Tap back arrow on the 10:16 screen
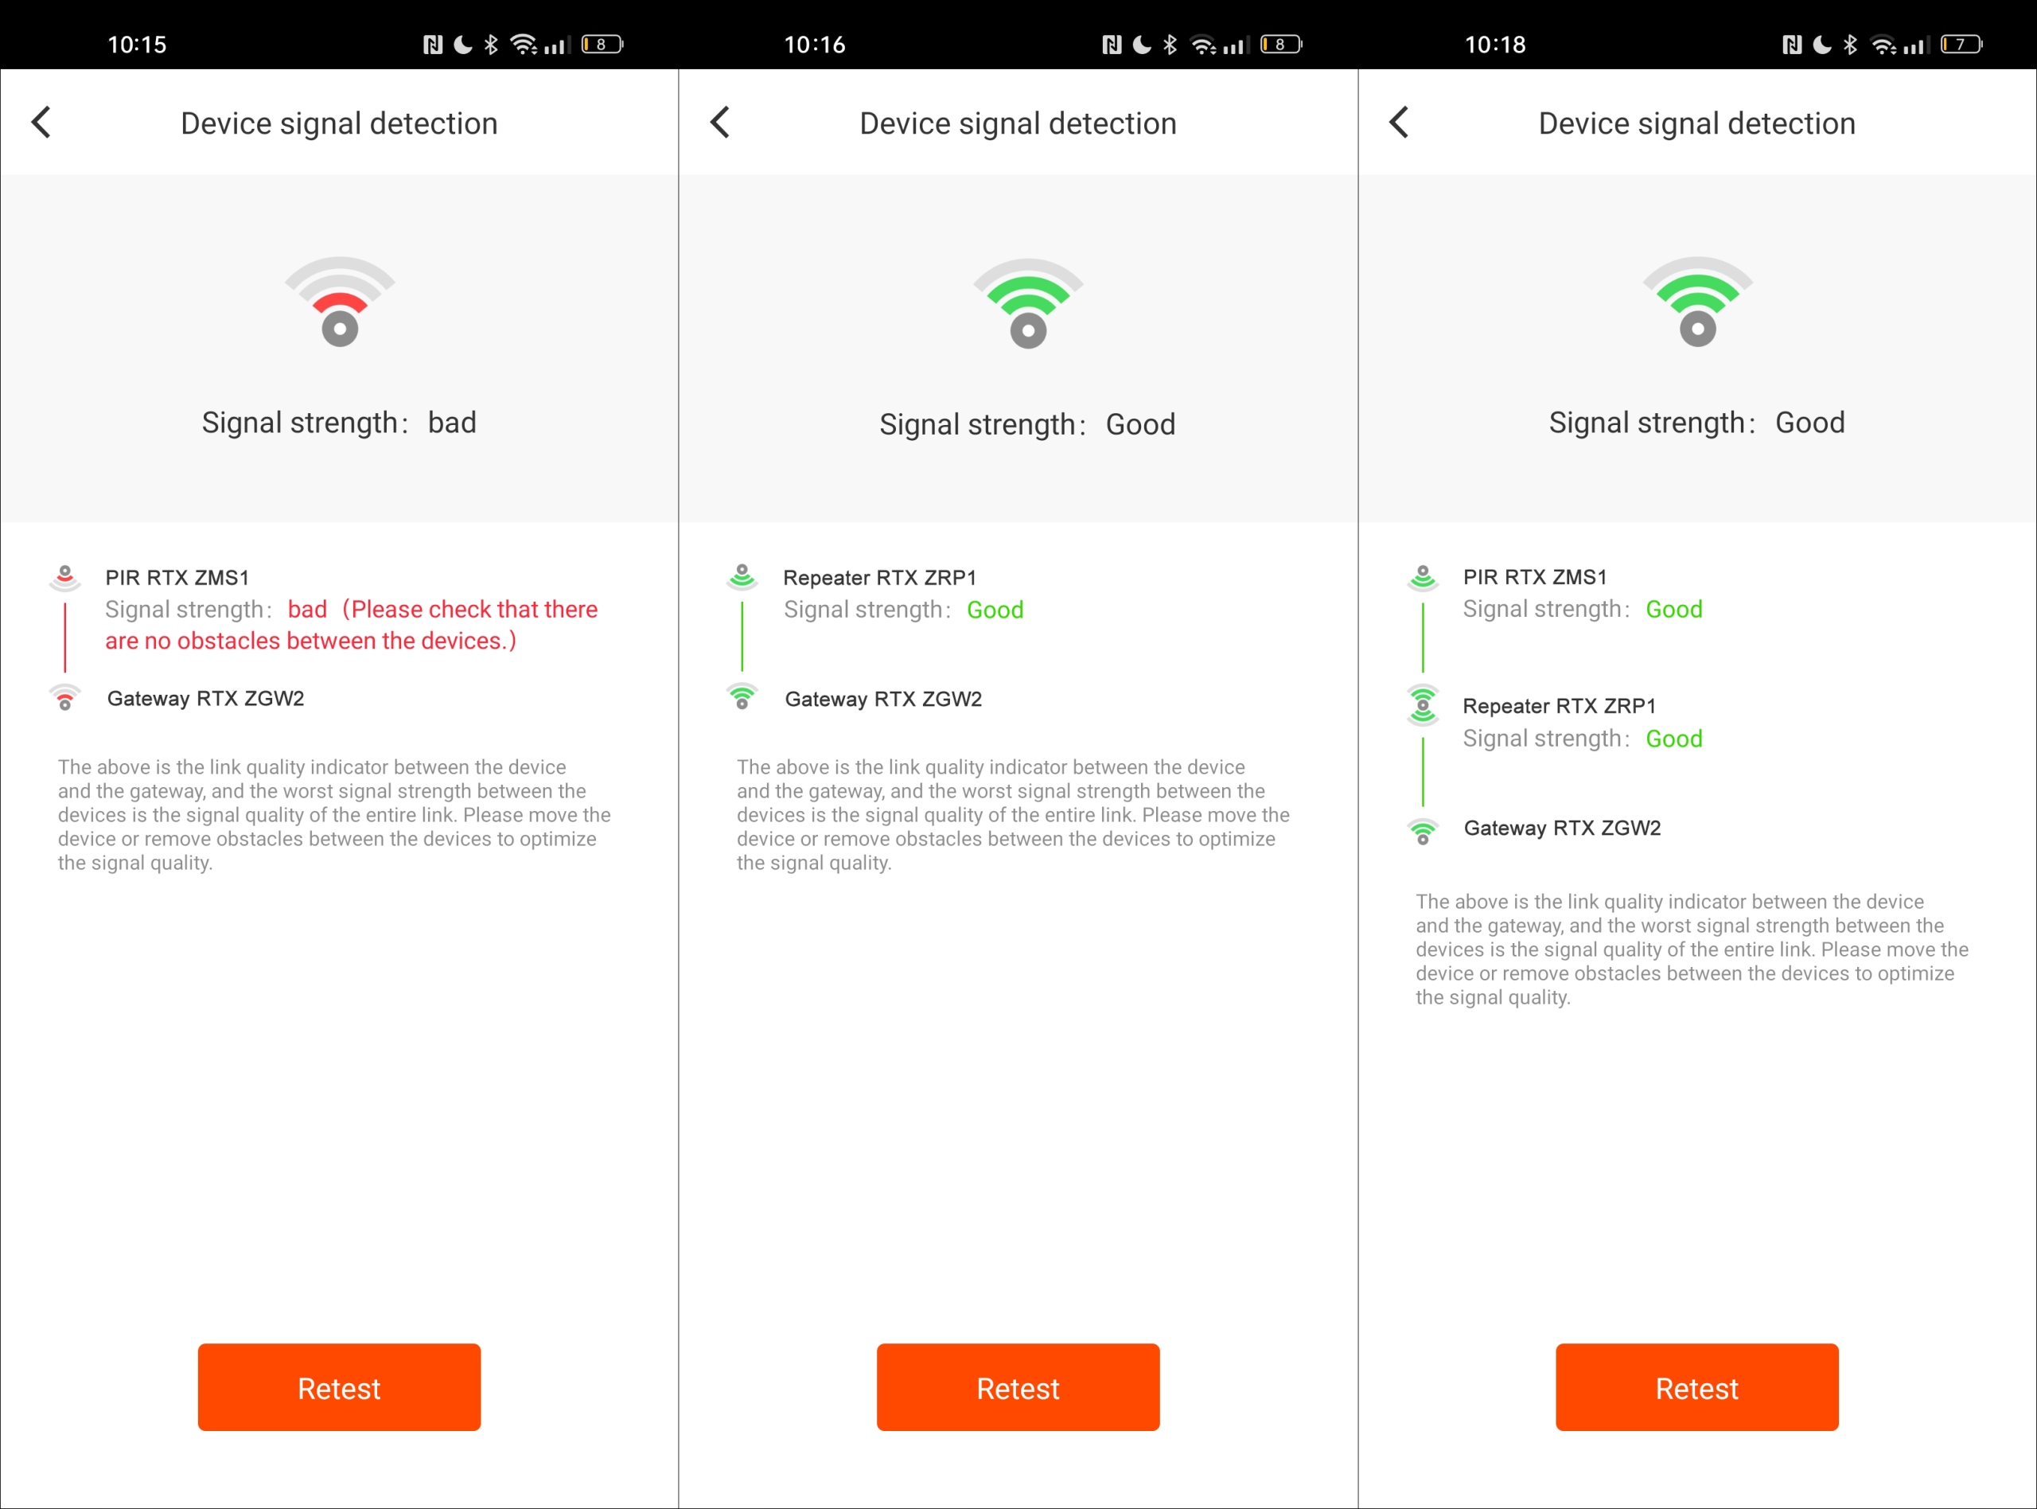 pos(720,123)
